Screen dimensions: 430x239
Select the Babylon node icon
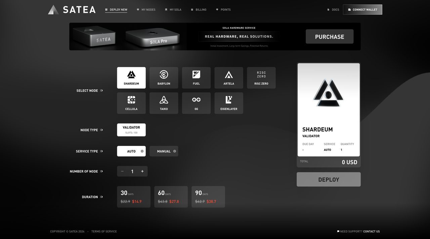pyautogui.click(x=164, y=75)
